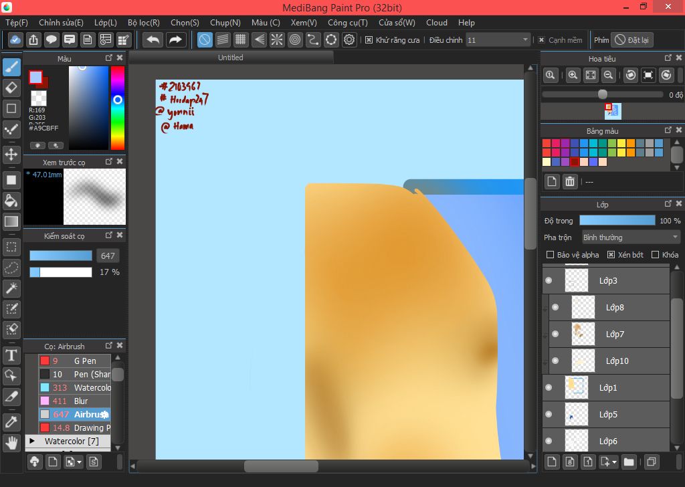685x487 pixels.
Task: Hide layer Lớp3
Action: click(549, 280)
